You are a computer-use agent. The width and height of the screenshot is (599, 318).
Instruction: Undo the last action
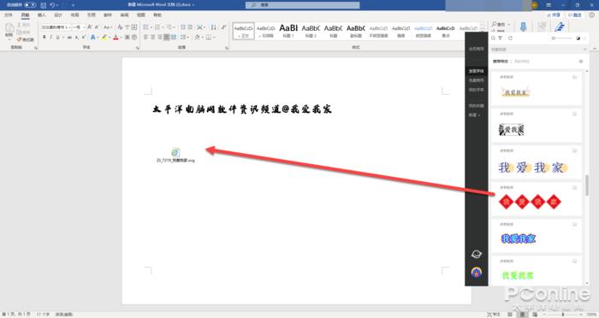tap(52, 5)
